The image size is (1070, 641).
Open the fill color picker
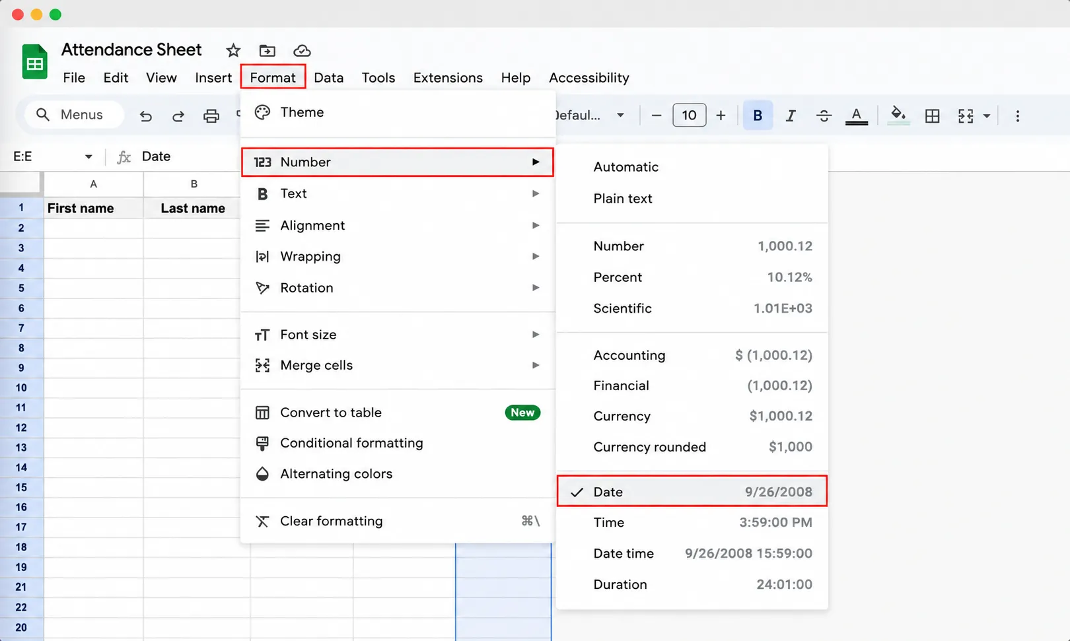[x=898, y=115]
